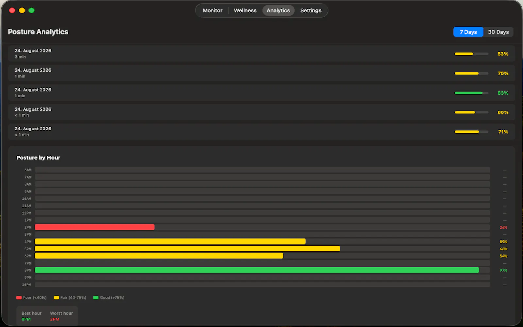Click the 66% value for 5PM
This screenshot has height=327, width=523.
[x=503, y=249]
